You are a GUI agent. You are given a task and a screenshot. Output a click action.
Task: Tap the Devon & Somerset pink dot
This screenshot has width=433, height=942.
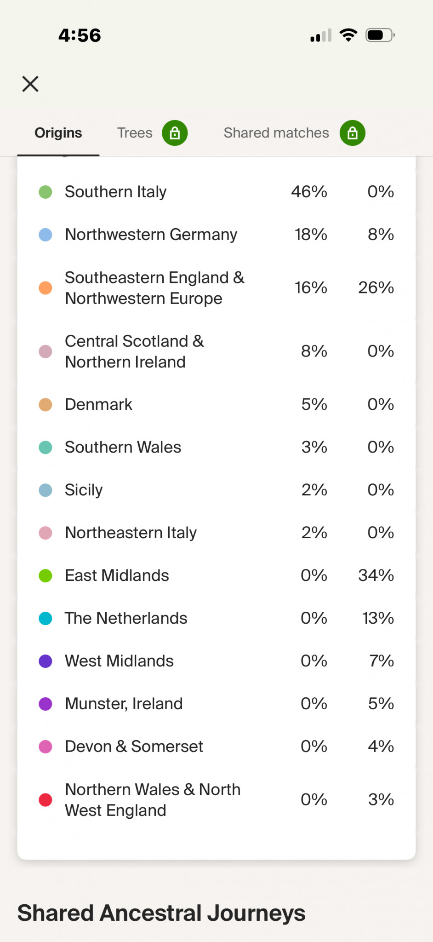coord(46,747)
